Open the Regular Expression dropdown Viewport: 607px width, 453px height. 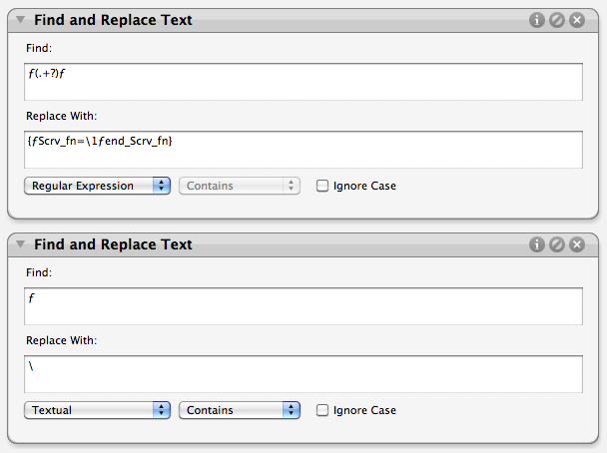97,186
